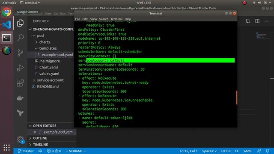Expand the service-account folder
This screenshot has width=274, height=154.
34,80
